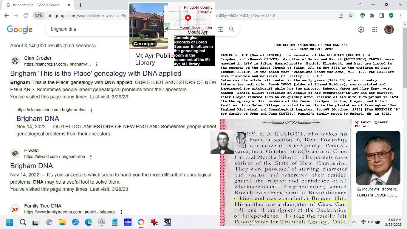The height and width of the screenshot is (229, 407).
Task: Open the Google account profile picture
Action: [x=389, y=30]
